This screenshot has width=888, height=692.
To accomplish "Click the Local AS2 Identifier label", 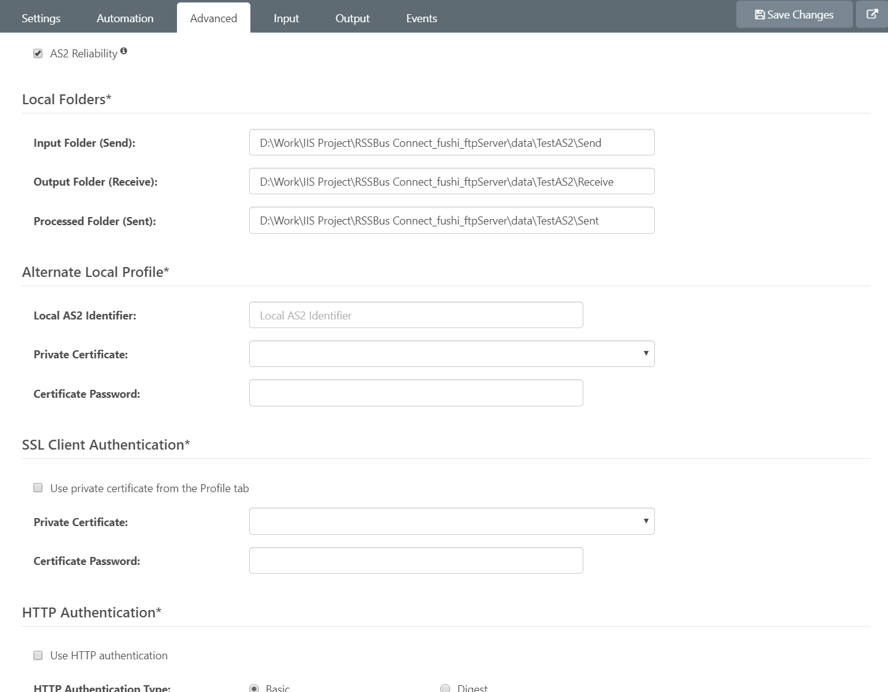I will coord(85,316).
